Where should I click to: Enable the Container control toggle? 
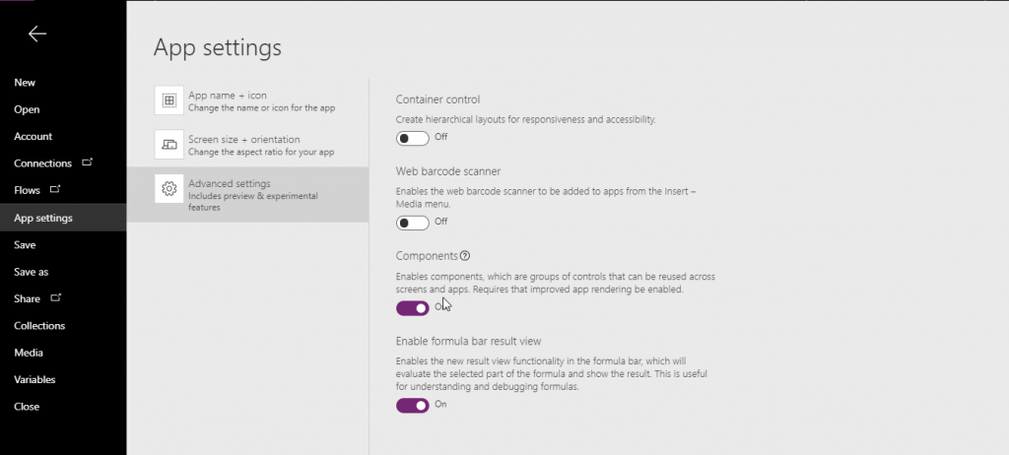click(413, 138)
